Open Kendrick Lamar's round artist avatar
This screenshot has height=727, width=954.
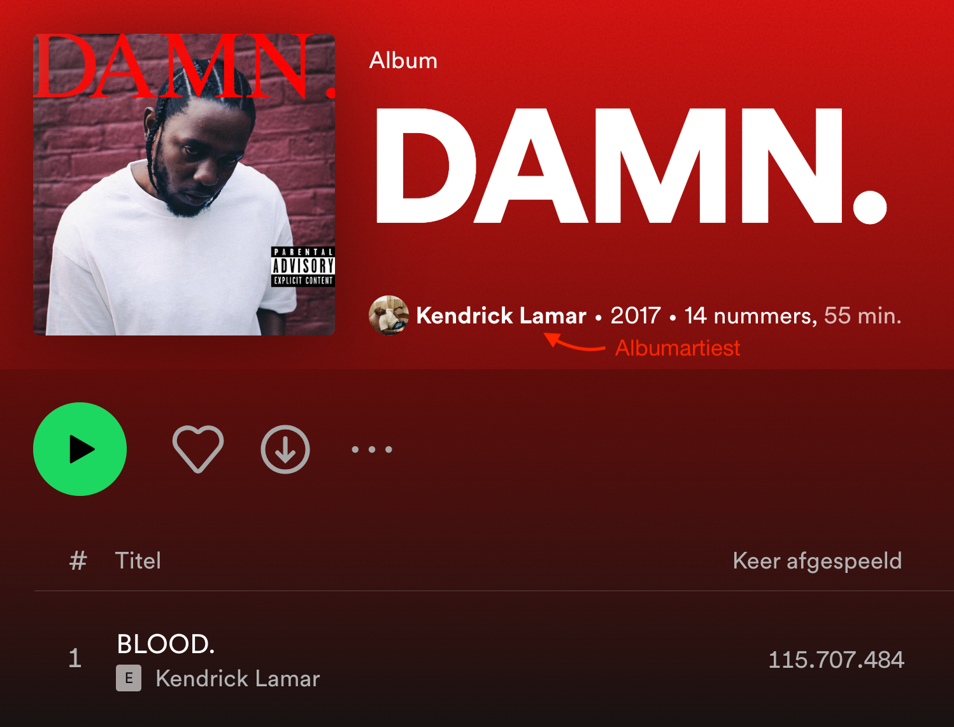(x=388, y=315)
